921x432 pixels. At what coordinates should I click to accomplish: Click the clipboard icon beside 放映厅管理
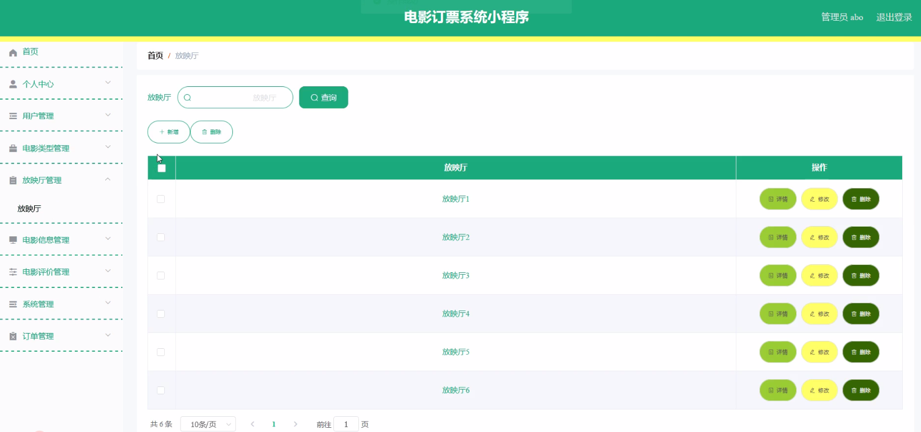click(12, 180)
